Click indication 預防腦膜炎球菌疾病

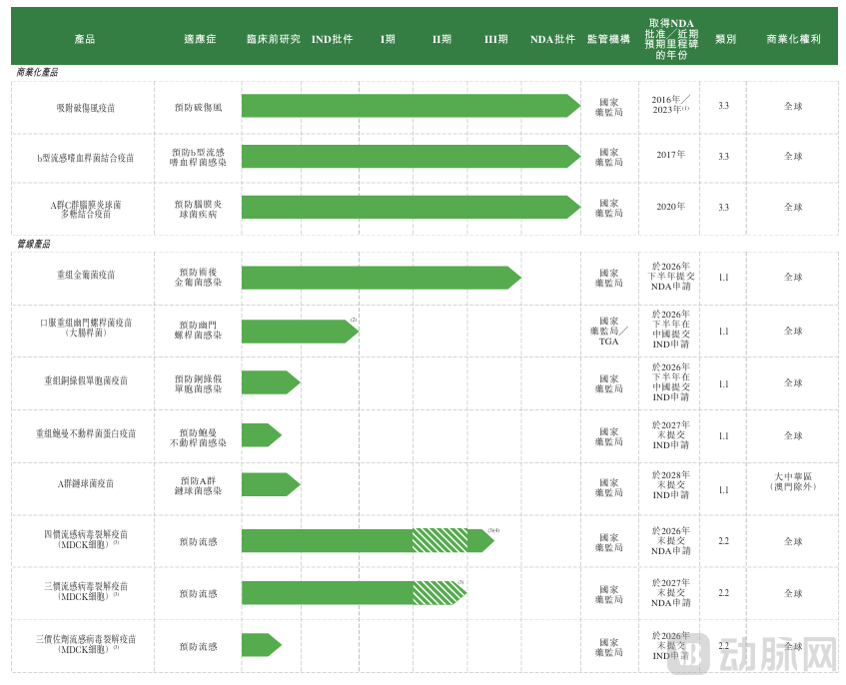198,209
